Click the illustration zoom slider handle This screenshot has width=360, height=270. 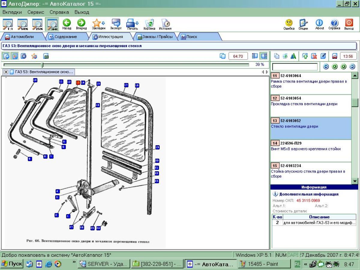[42, 65]
